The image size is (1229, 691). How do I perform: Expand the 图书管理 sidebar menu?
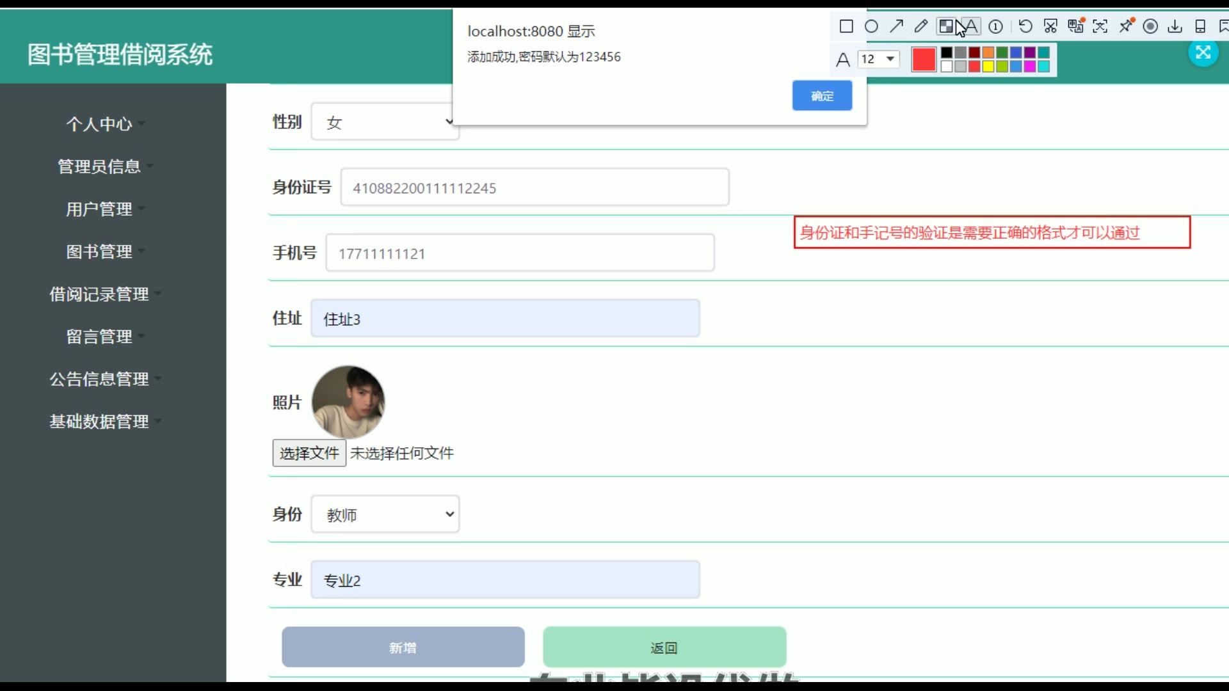coord(106,251)
